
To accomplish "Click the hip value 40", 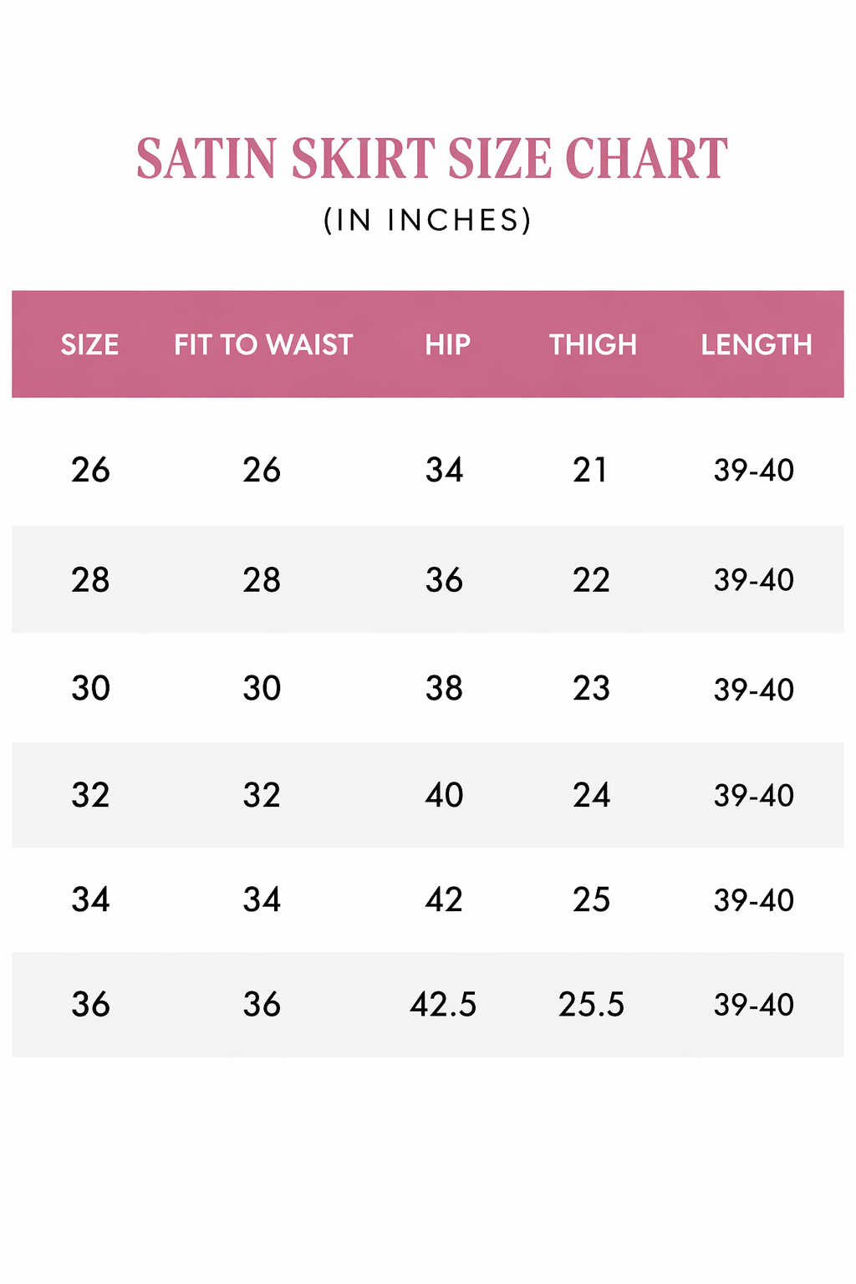I will [444, 795].
